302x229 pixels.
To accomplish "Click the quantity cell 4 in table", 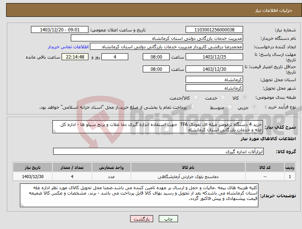I will (72, 177).
